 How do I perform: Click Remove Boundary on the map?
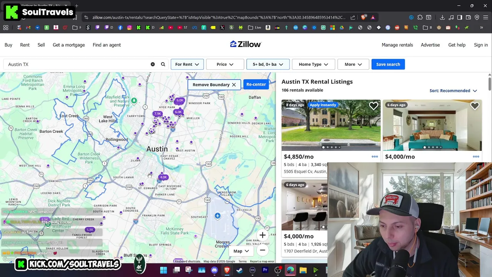point(214,85)
